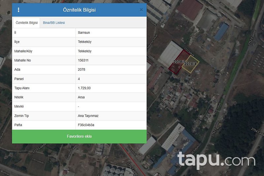This screenshot has height=176, width=264.
Task: Click the Ada value 2078
Action: [x=82, y=70]
